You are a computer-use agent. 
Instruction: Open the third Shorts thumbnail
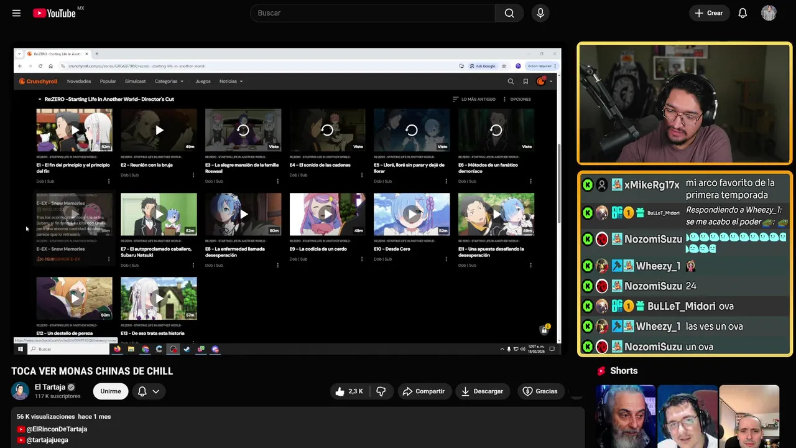pyautogui.click(x=749, y=416)
